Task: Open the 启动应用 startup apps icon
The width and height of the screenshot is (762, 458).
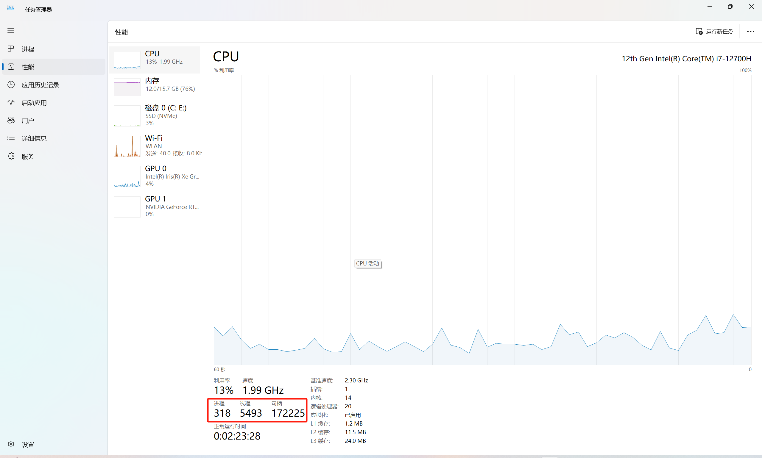Action: [11, 102]
